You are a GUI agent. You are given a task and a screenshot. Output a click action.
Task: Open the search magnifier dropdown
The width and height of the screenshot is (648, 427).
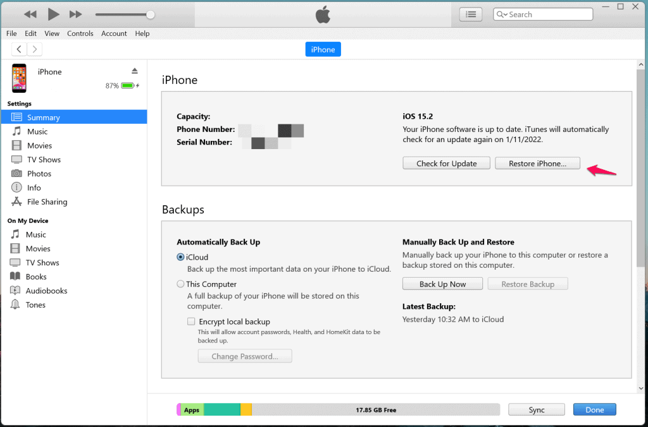[502, 15]
